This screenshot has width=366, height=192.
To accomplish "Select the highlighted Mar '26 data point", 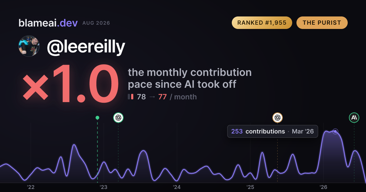I will coord(335,131).
